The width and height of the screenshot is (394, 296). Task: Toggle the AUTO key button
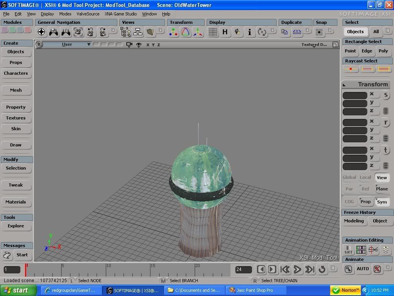(x=362, y=269)
